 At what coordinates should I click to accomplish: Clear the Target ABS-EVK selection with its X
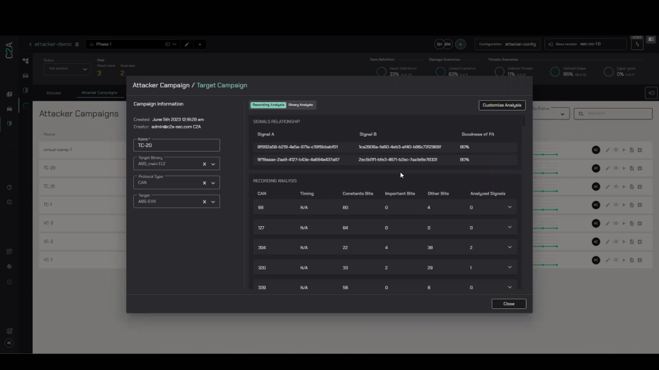(x=205, y=202)
